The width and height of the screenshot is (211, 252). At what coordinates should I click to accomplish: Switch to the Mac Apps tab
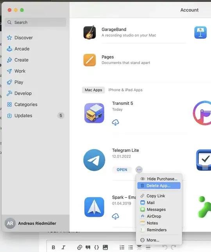tap(93, 90)
